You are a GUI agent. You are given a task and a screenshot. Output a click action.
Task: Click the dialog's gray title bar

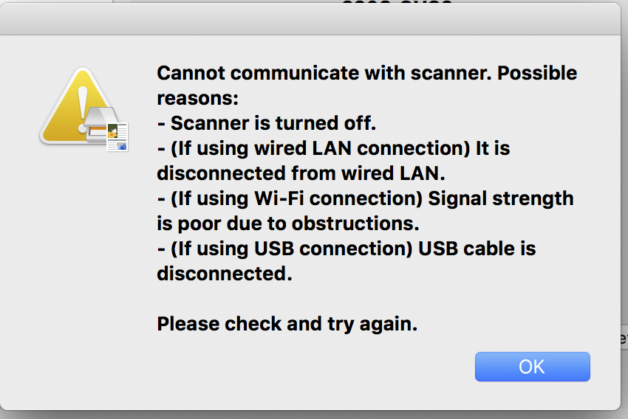(x=310, y=18)
